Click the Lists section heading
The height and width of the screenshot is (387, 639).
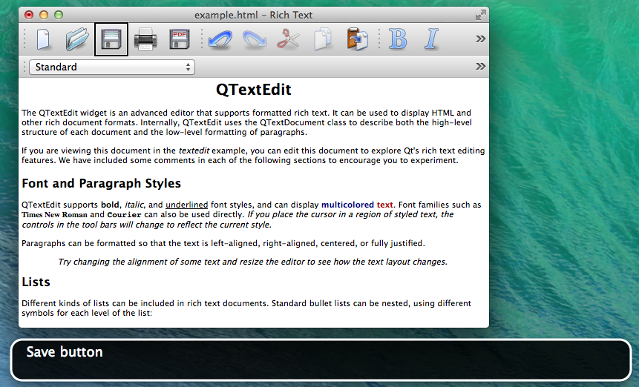click(36, 282)
